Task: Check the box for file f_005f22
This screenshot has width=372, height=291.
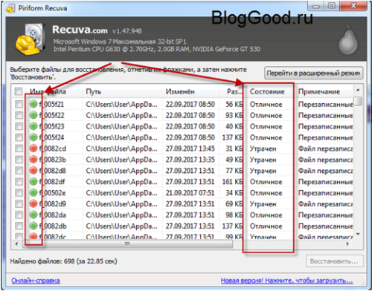Action: (19, 115)
